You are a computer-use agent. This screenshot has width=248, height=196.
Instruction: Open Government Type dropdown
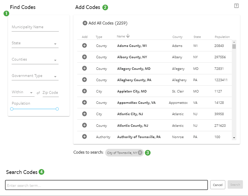click(x=35, y=76)
